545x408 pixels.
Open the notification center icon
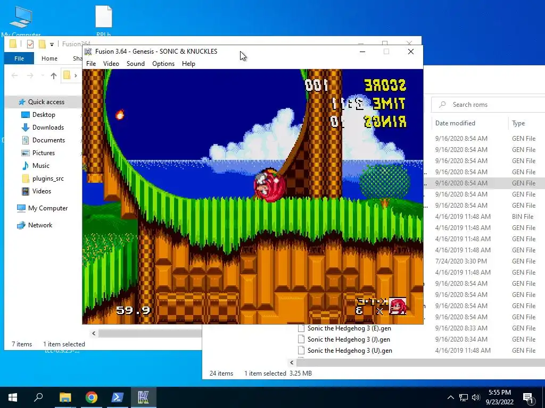point(528,397)
